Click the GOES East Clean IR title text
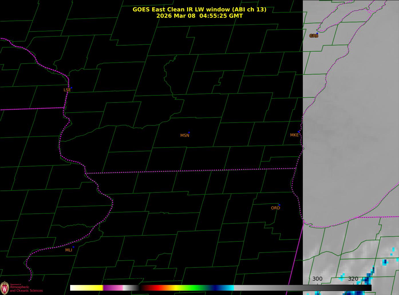 point(200,9)
